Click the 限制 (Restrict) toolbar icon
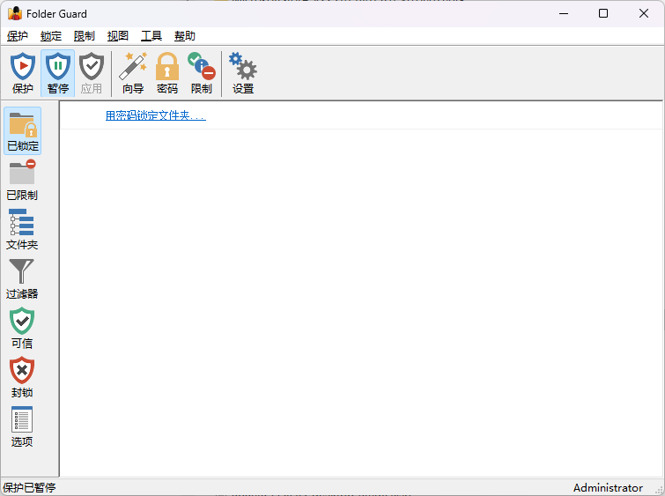 tap(202, 73)
